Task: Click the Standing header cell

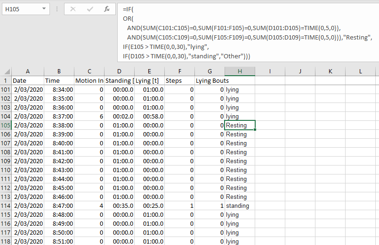Action: pyautogui.click(x=119, y=80)
